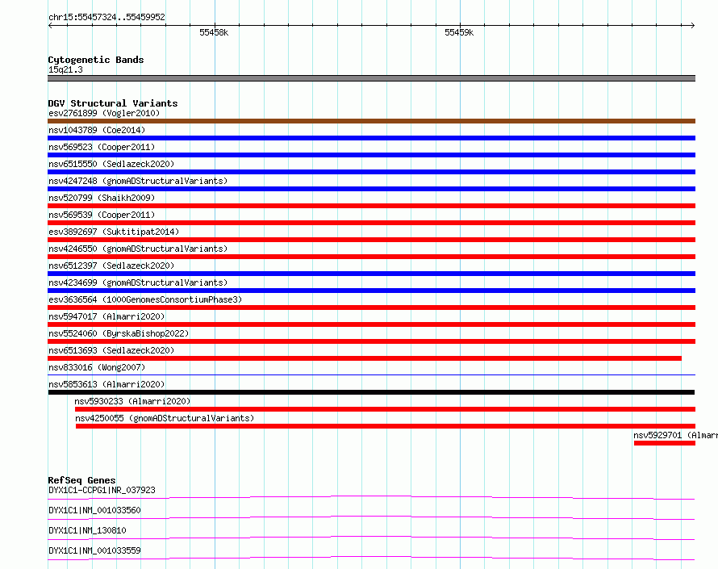The image size is (718, 569).
Task: Click the red nsv520799 variant bar
Action: pos(371,206)
